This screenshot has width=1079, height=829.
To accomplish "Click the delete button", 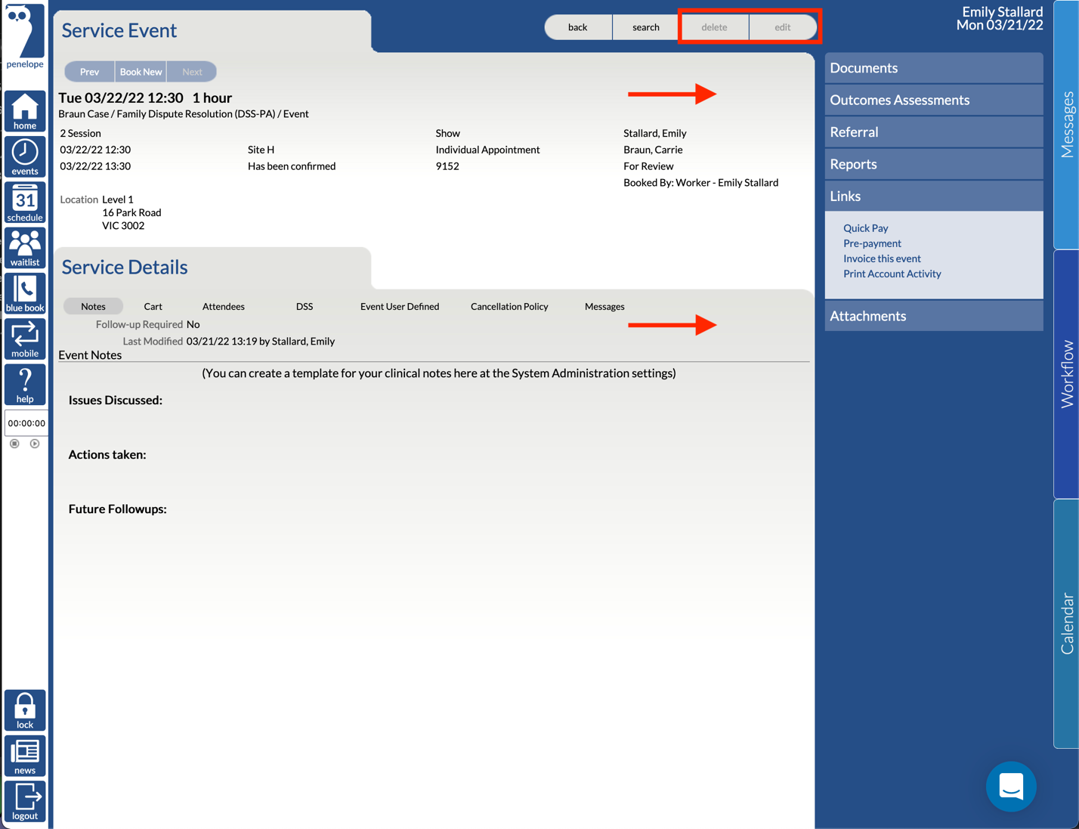I will point(714,27).
